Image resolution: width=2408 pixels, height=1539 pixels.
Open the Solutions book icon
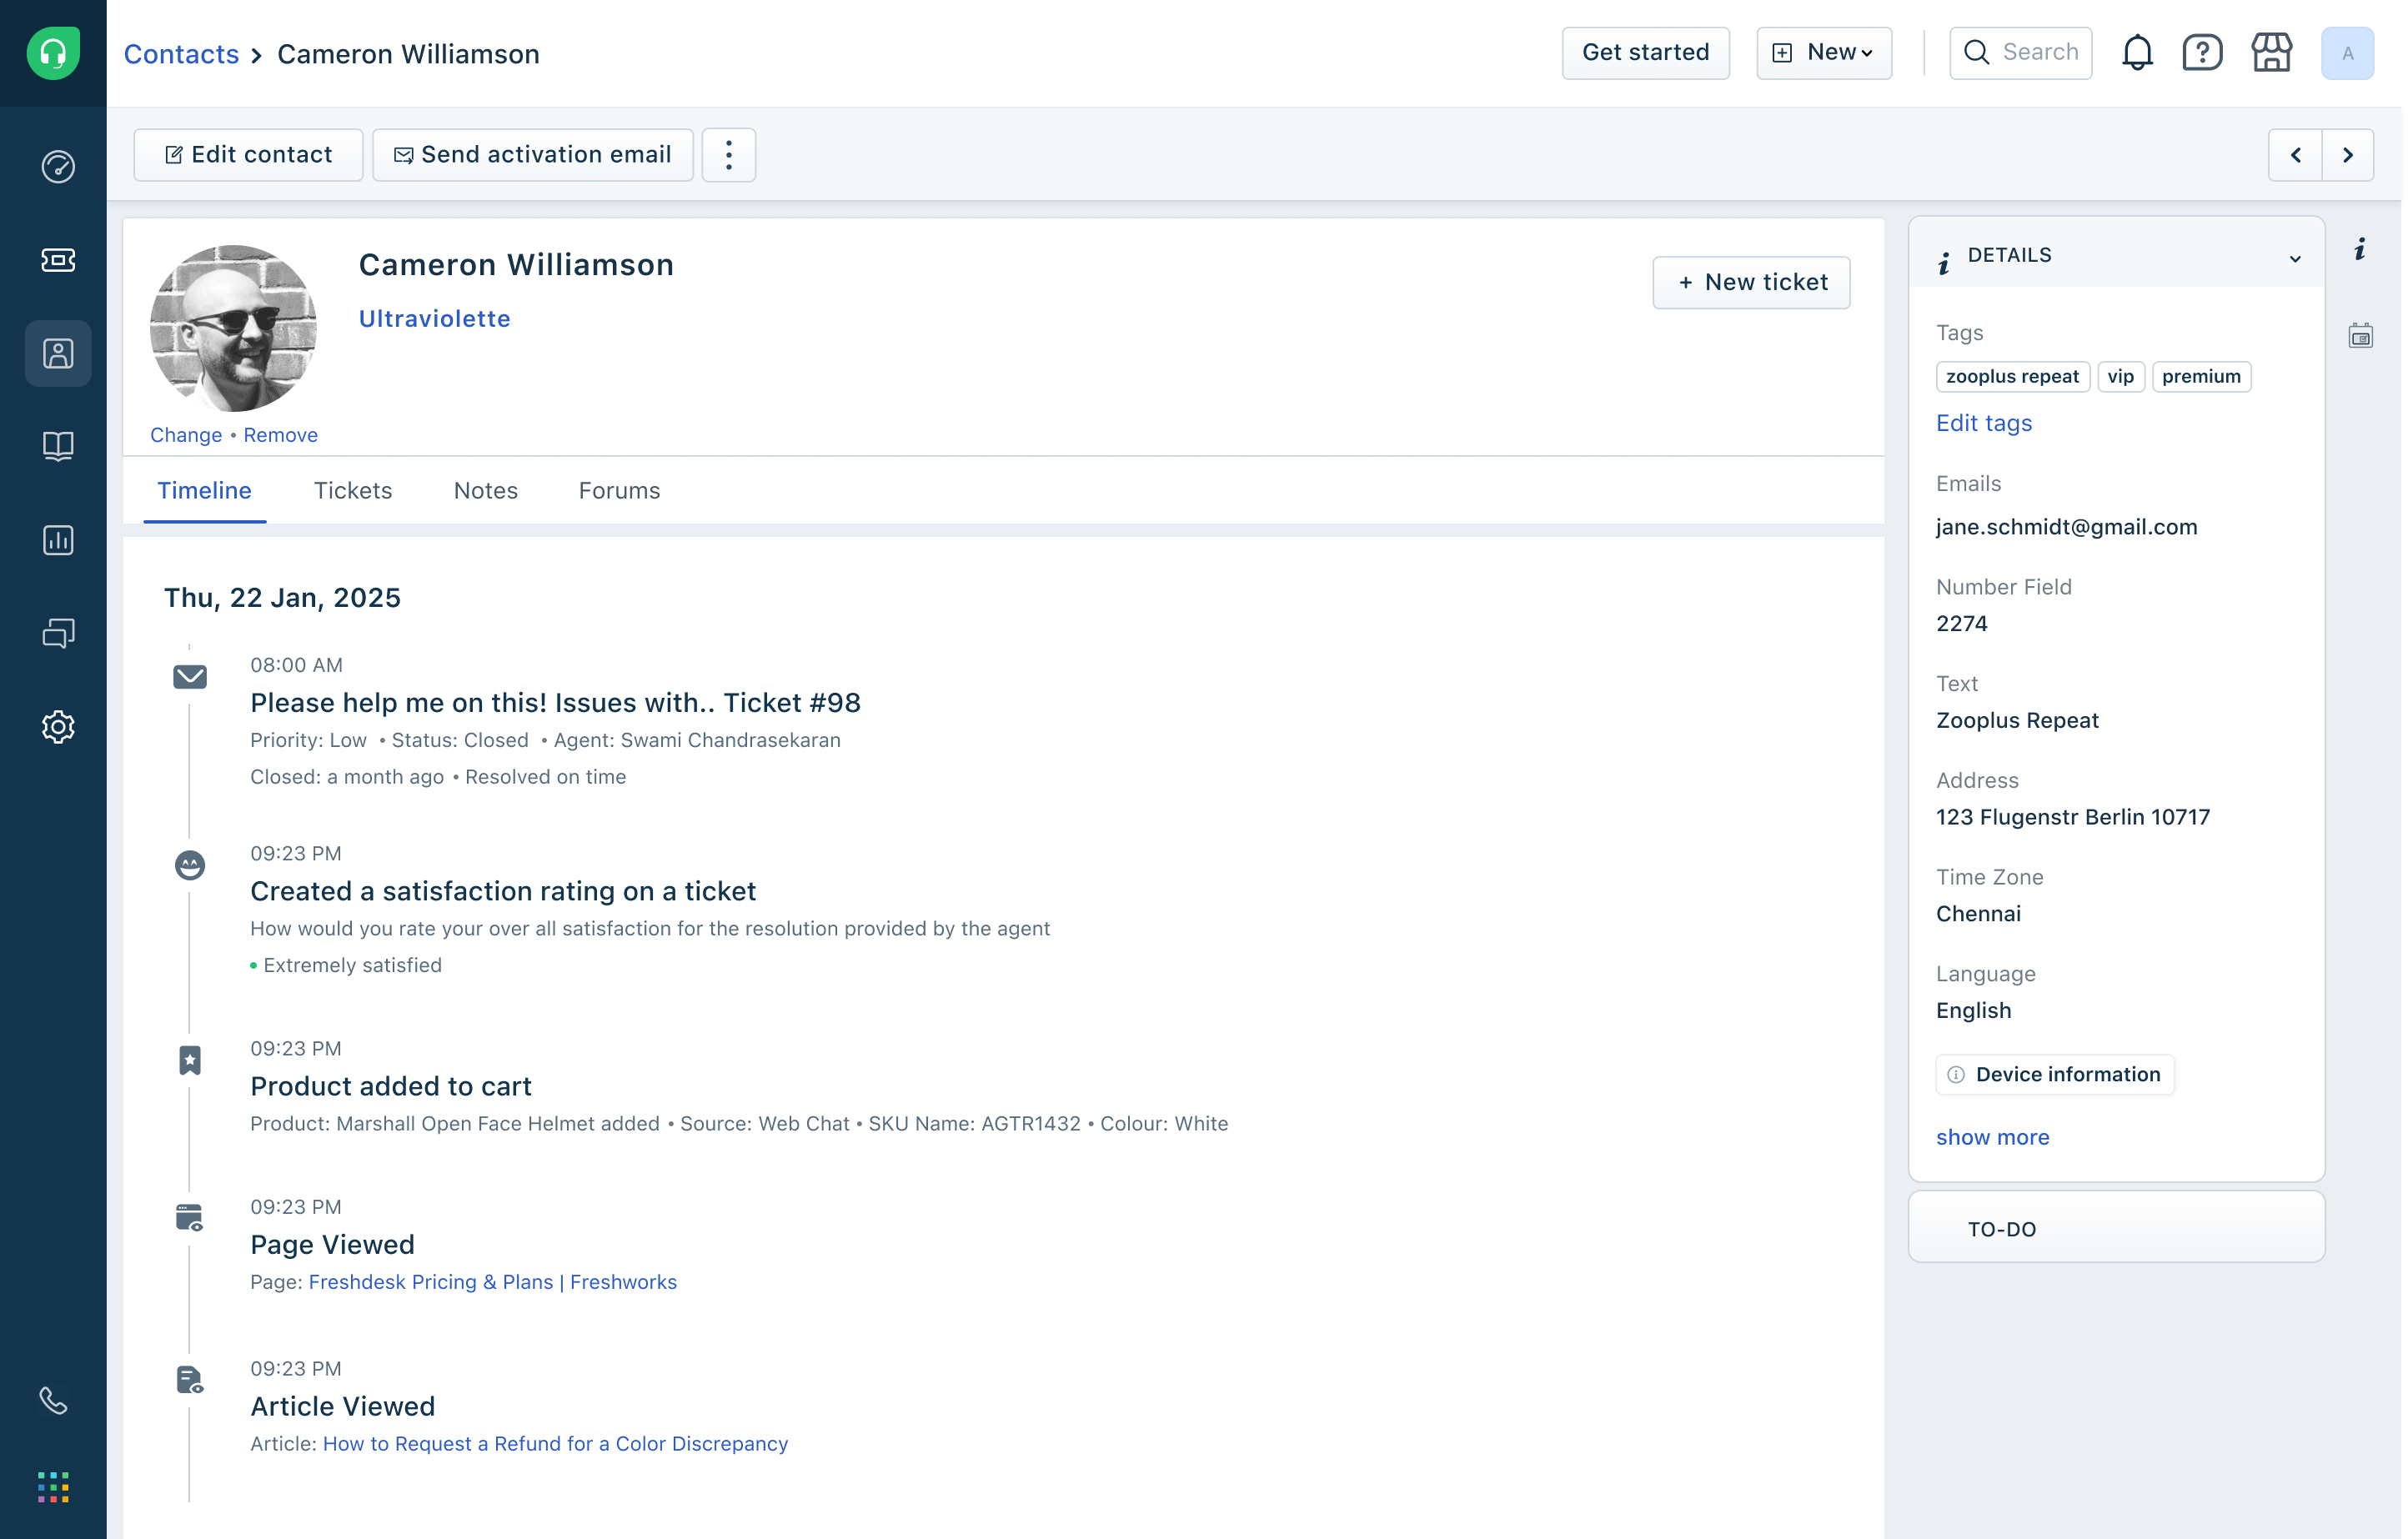[x=58, y=446]
